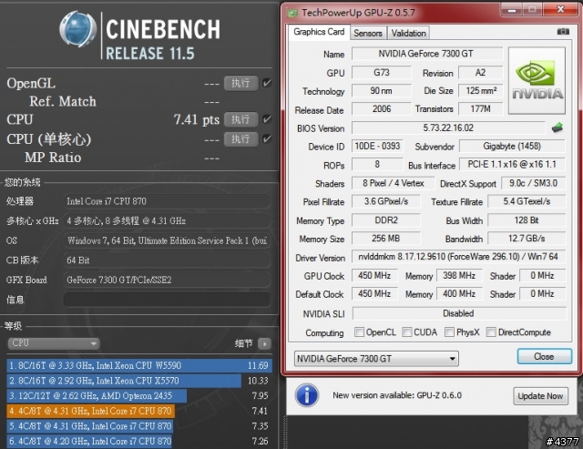This screenshot has height=449, width=583.
Task: Click the Die Size field 125 mm²
Action: pos(481,91)
